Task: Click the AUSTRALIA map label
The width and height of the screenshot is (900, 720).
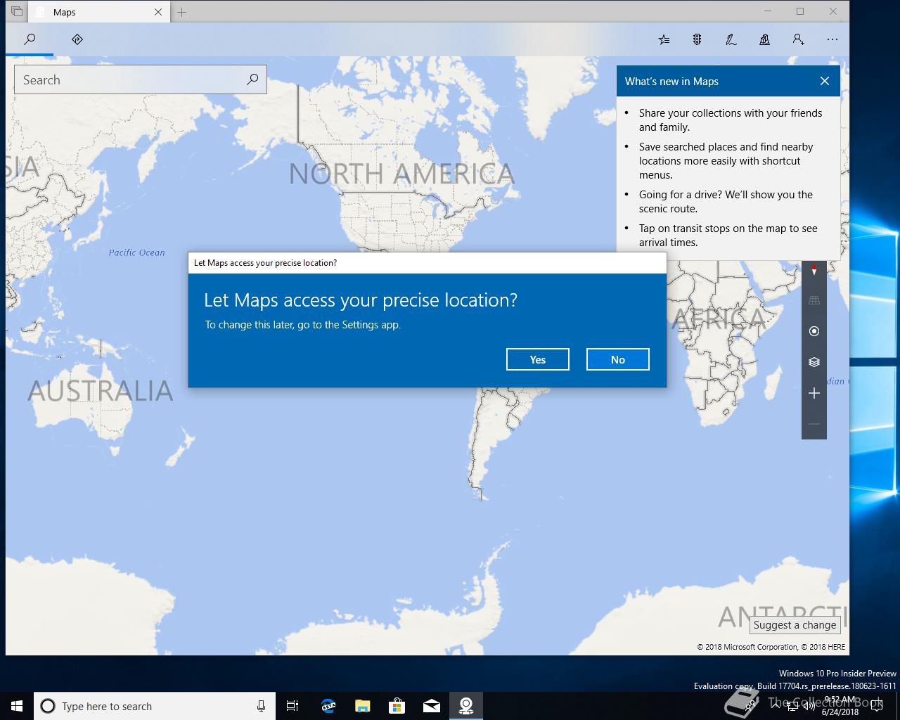Action: pyautogui.click(x=100, y=391)
